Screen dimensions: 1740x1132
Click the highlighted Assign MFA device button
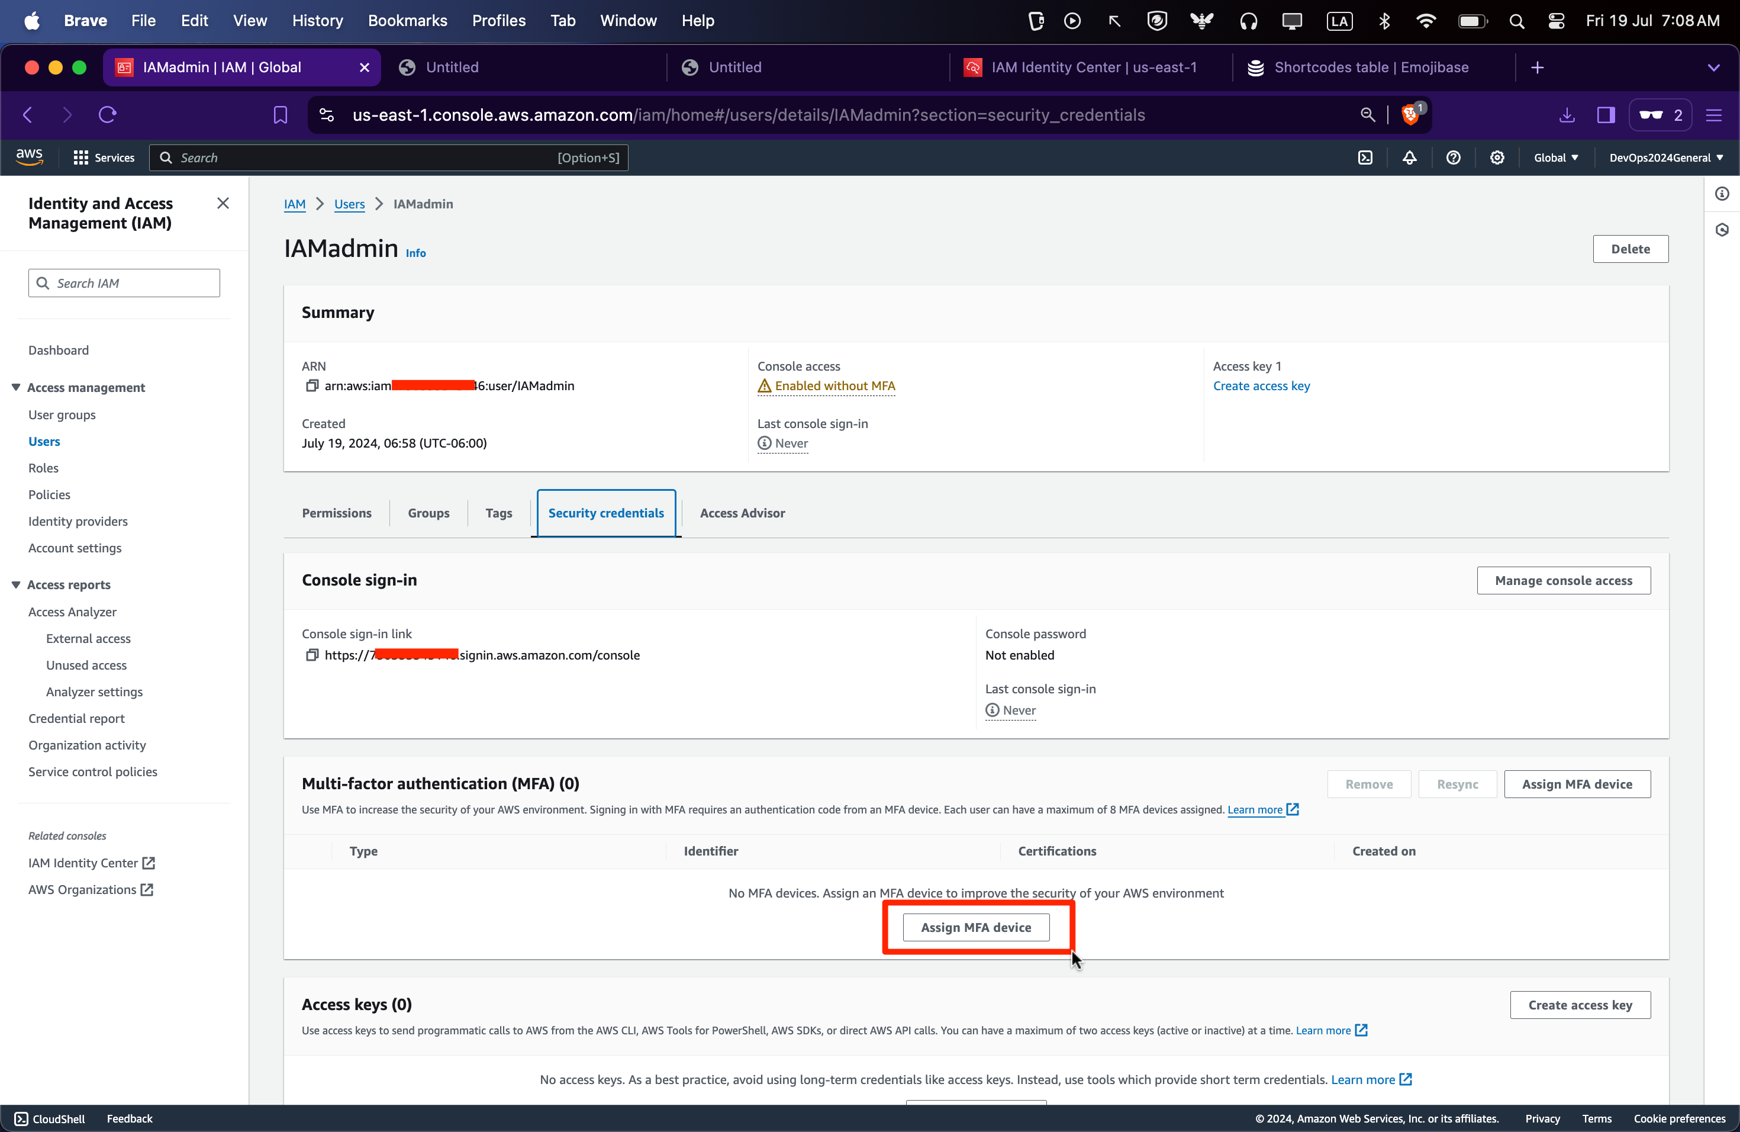pos(975,927)
